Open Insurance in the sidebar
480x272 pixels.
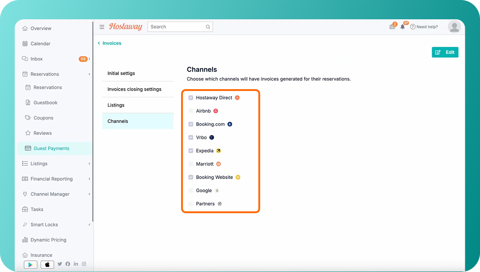[41, 255]
